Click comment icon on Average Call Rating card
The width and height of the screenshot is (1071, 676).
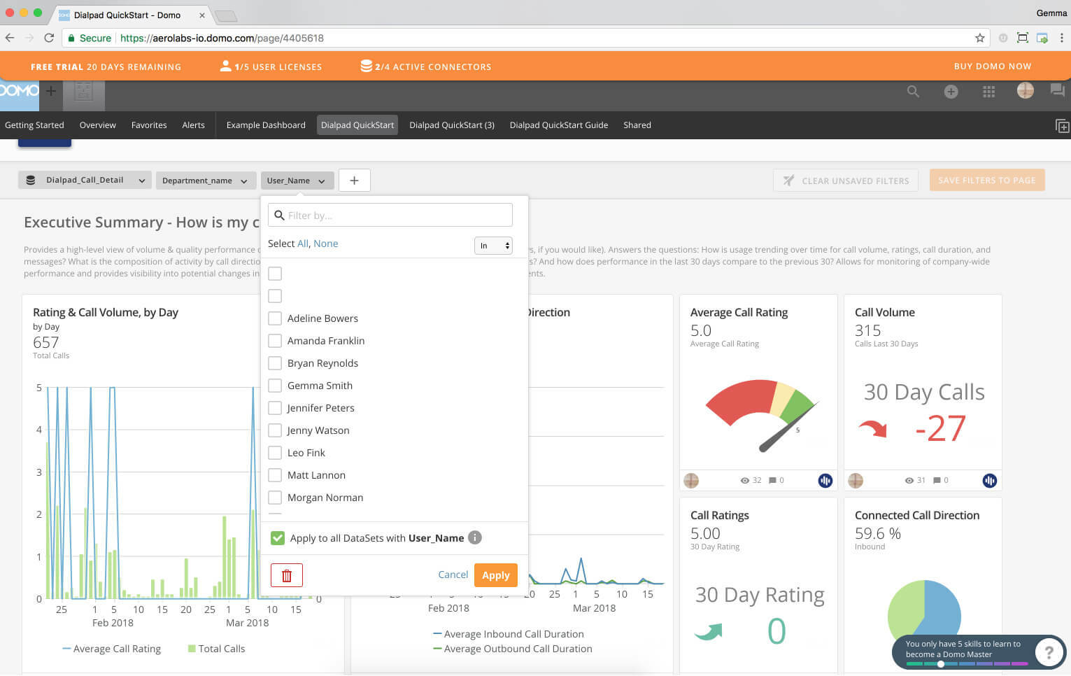pos(772,481)
